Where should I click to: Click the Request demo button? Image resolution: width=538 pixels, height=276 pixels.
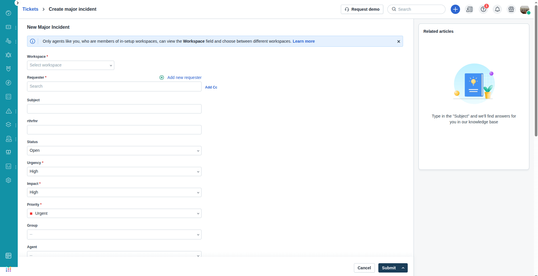[362, 9]
